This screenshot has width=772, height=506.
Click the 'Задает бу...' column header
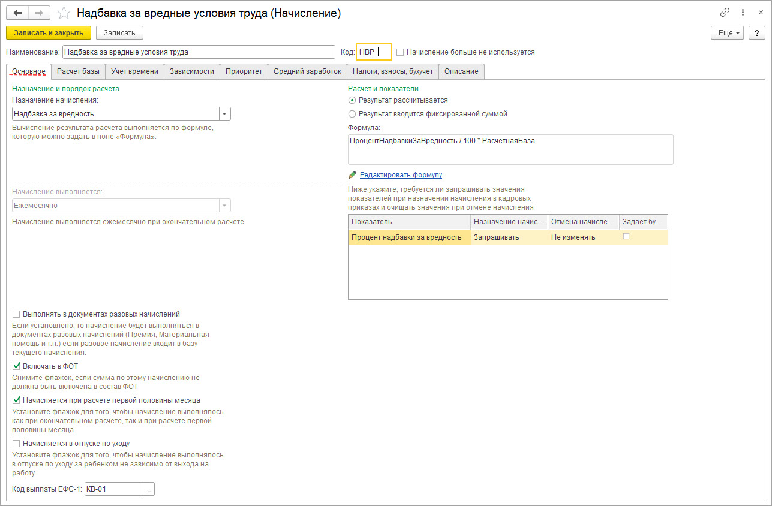pyautogui.click(x=643, y=222)
